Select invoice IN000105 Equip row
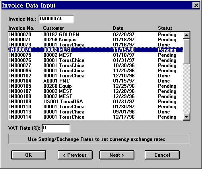 click(95, 86)
